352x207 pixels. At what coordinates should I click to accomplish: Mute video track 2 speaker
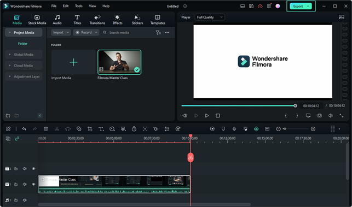25,169
